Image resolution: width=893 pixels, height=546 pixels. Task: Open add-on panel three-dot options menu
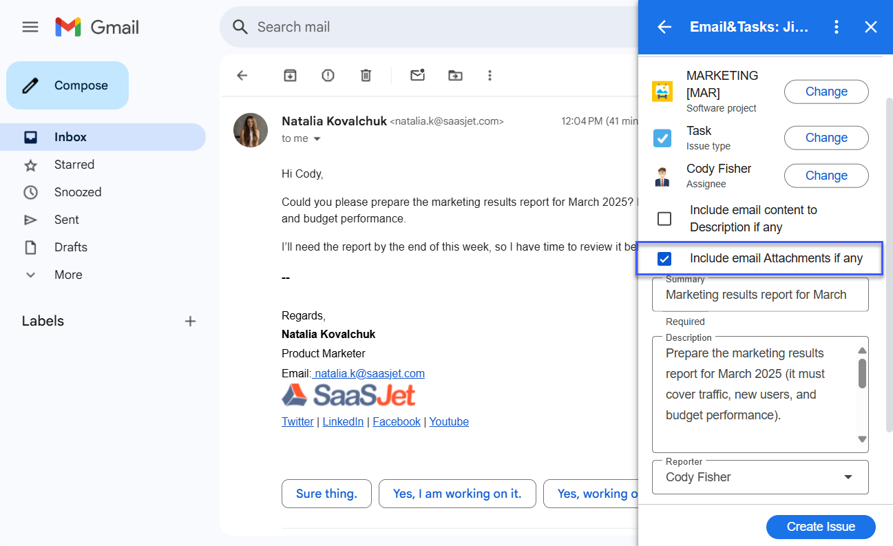pos(837,27)
